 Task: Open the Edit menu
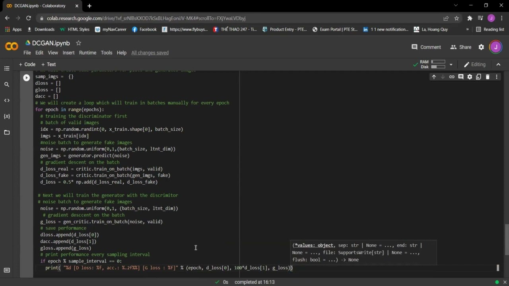tap(39, 53)
